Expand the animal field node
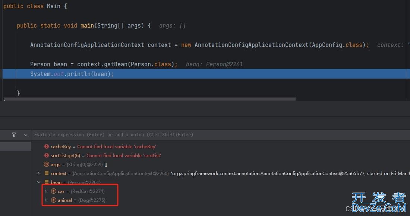 (45, 200)
